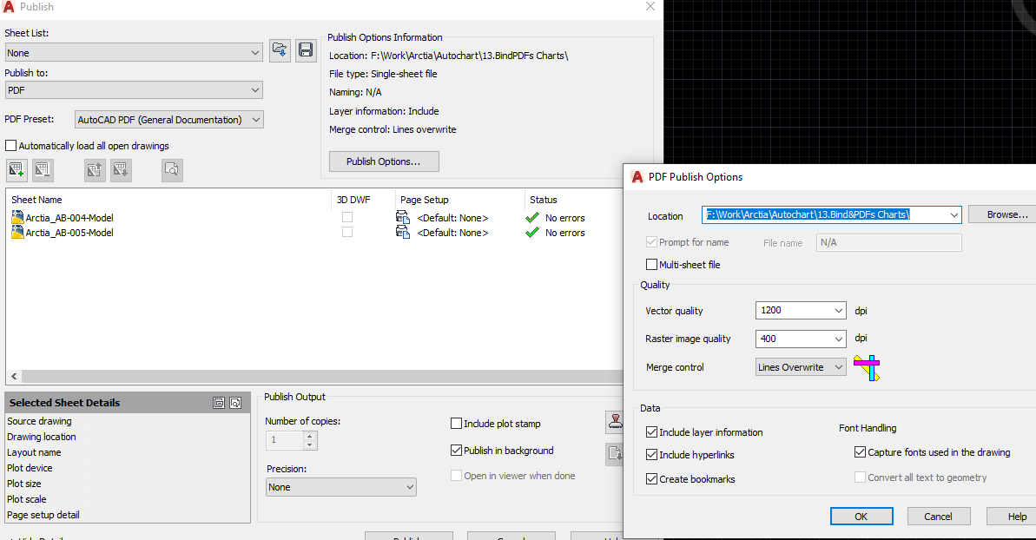Click the Move Sheet Down icon
1036x540 pixels.
121,170
